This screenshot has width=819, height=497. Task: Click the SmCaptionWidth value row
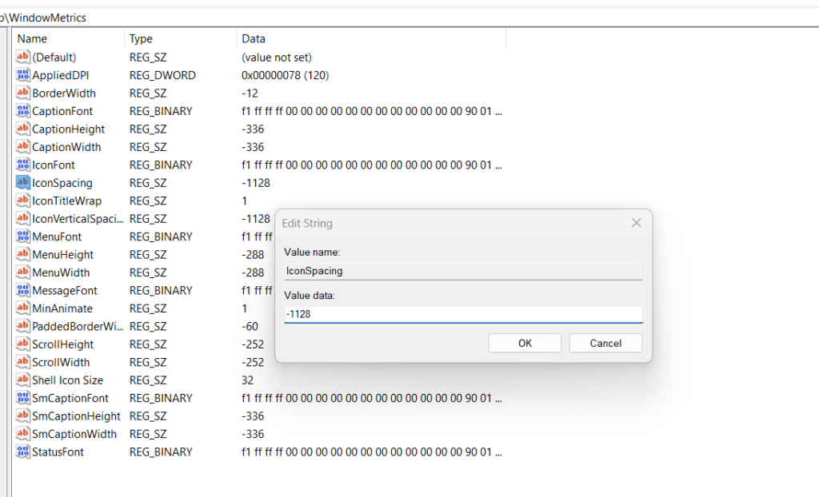click(x=74, y=434)
